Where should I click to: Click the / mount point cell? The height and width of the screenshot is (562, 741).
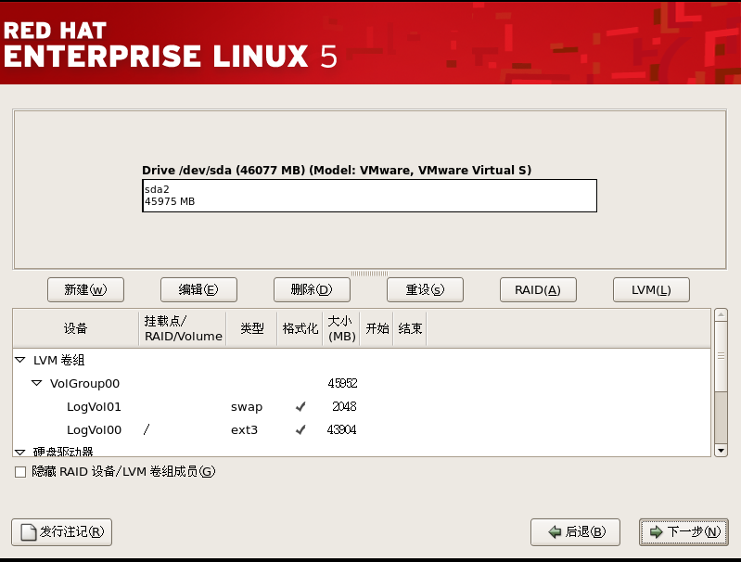[x=147, y=429]
